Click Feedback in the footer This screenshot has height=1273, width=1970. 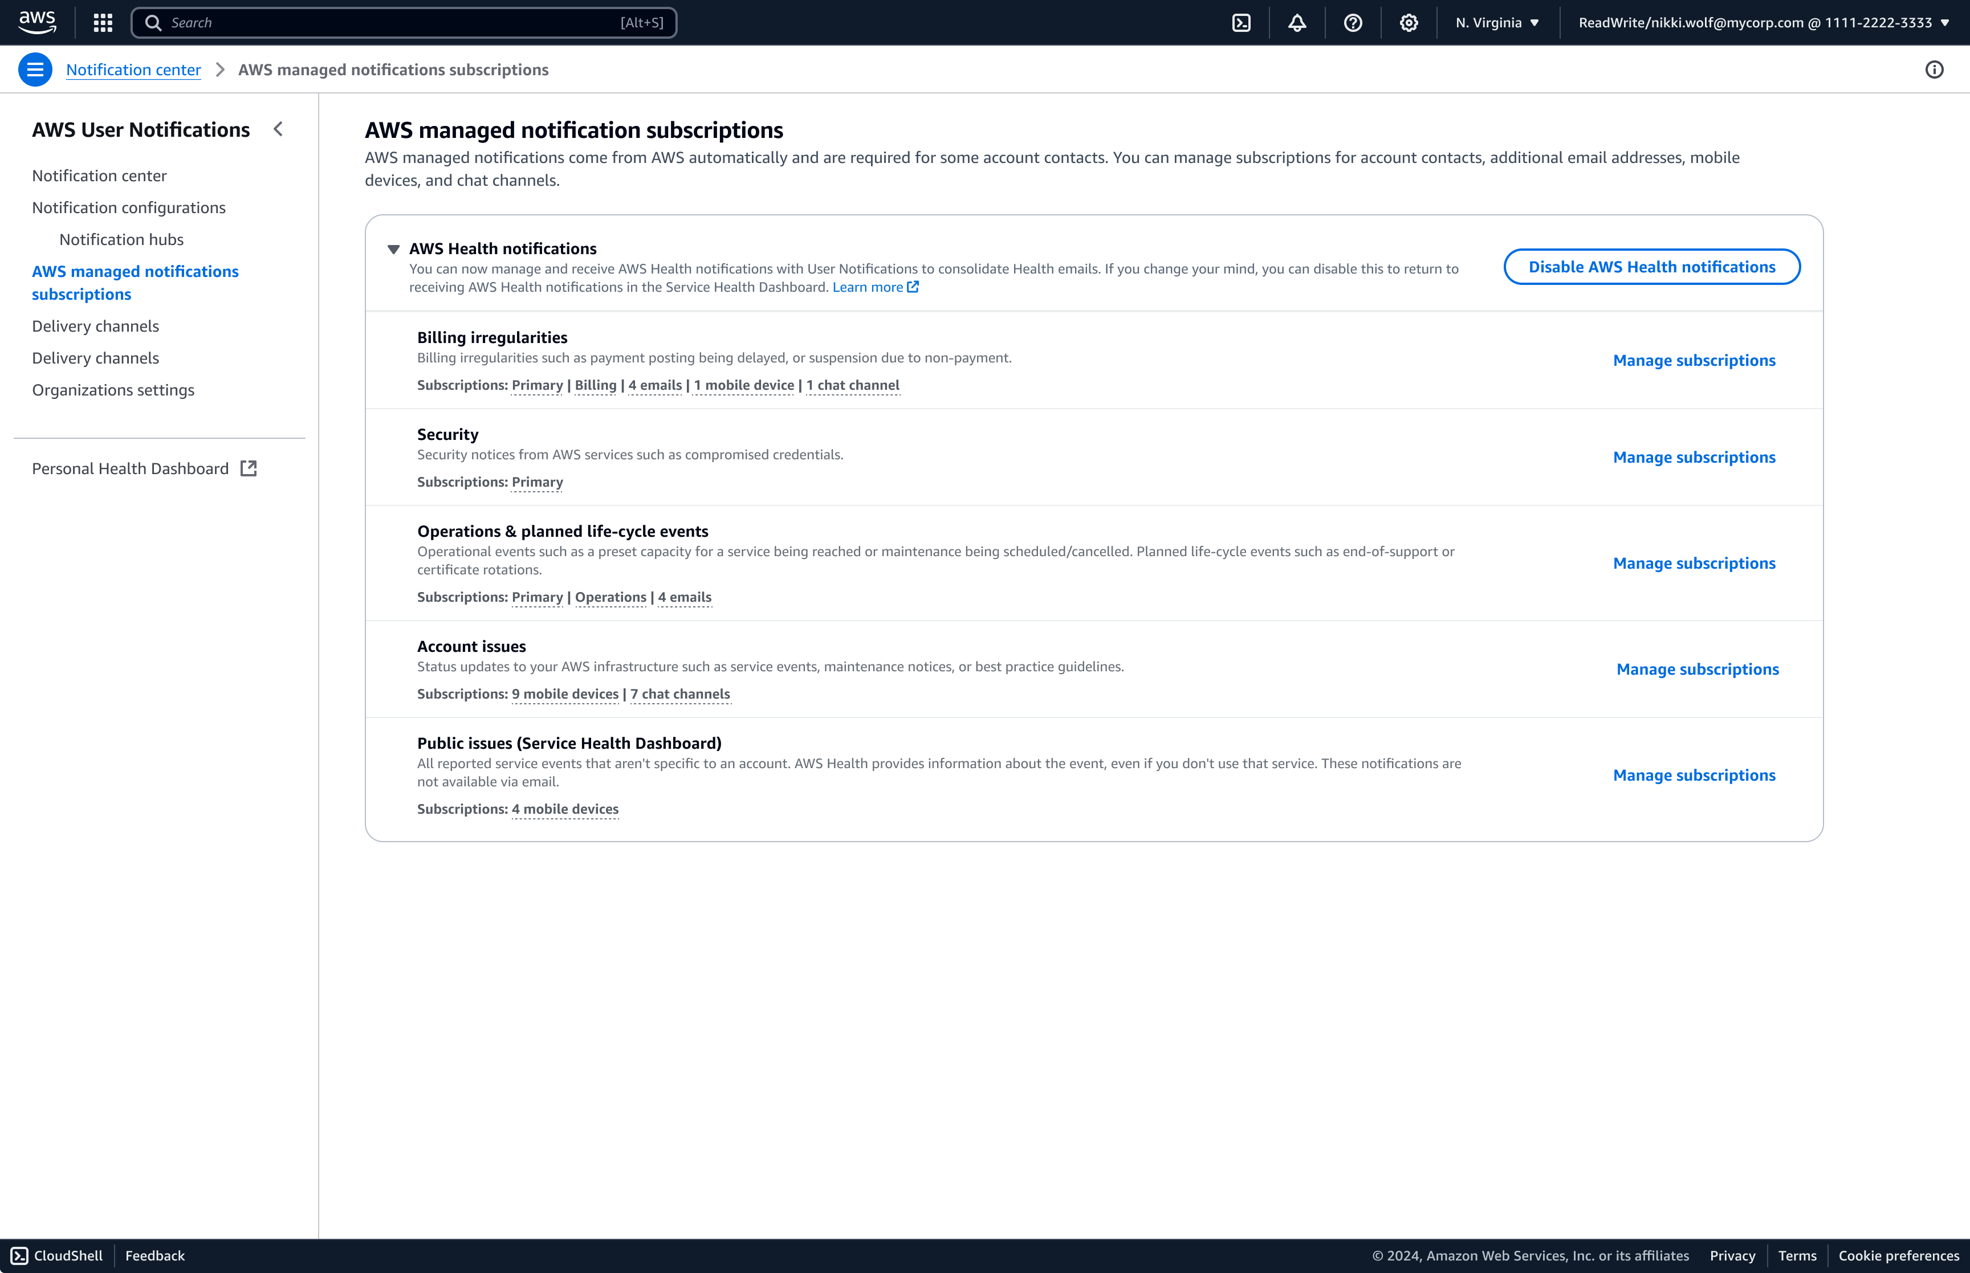[x=154, y=1256]
